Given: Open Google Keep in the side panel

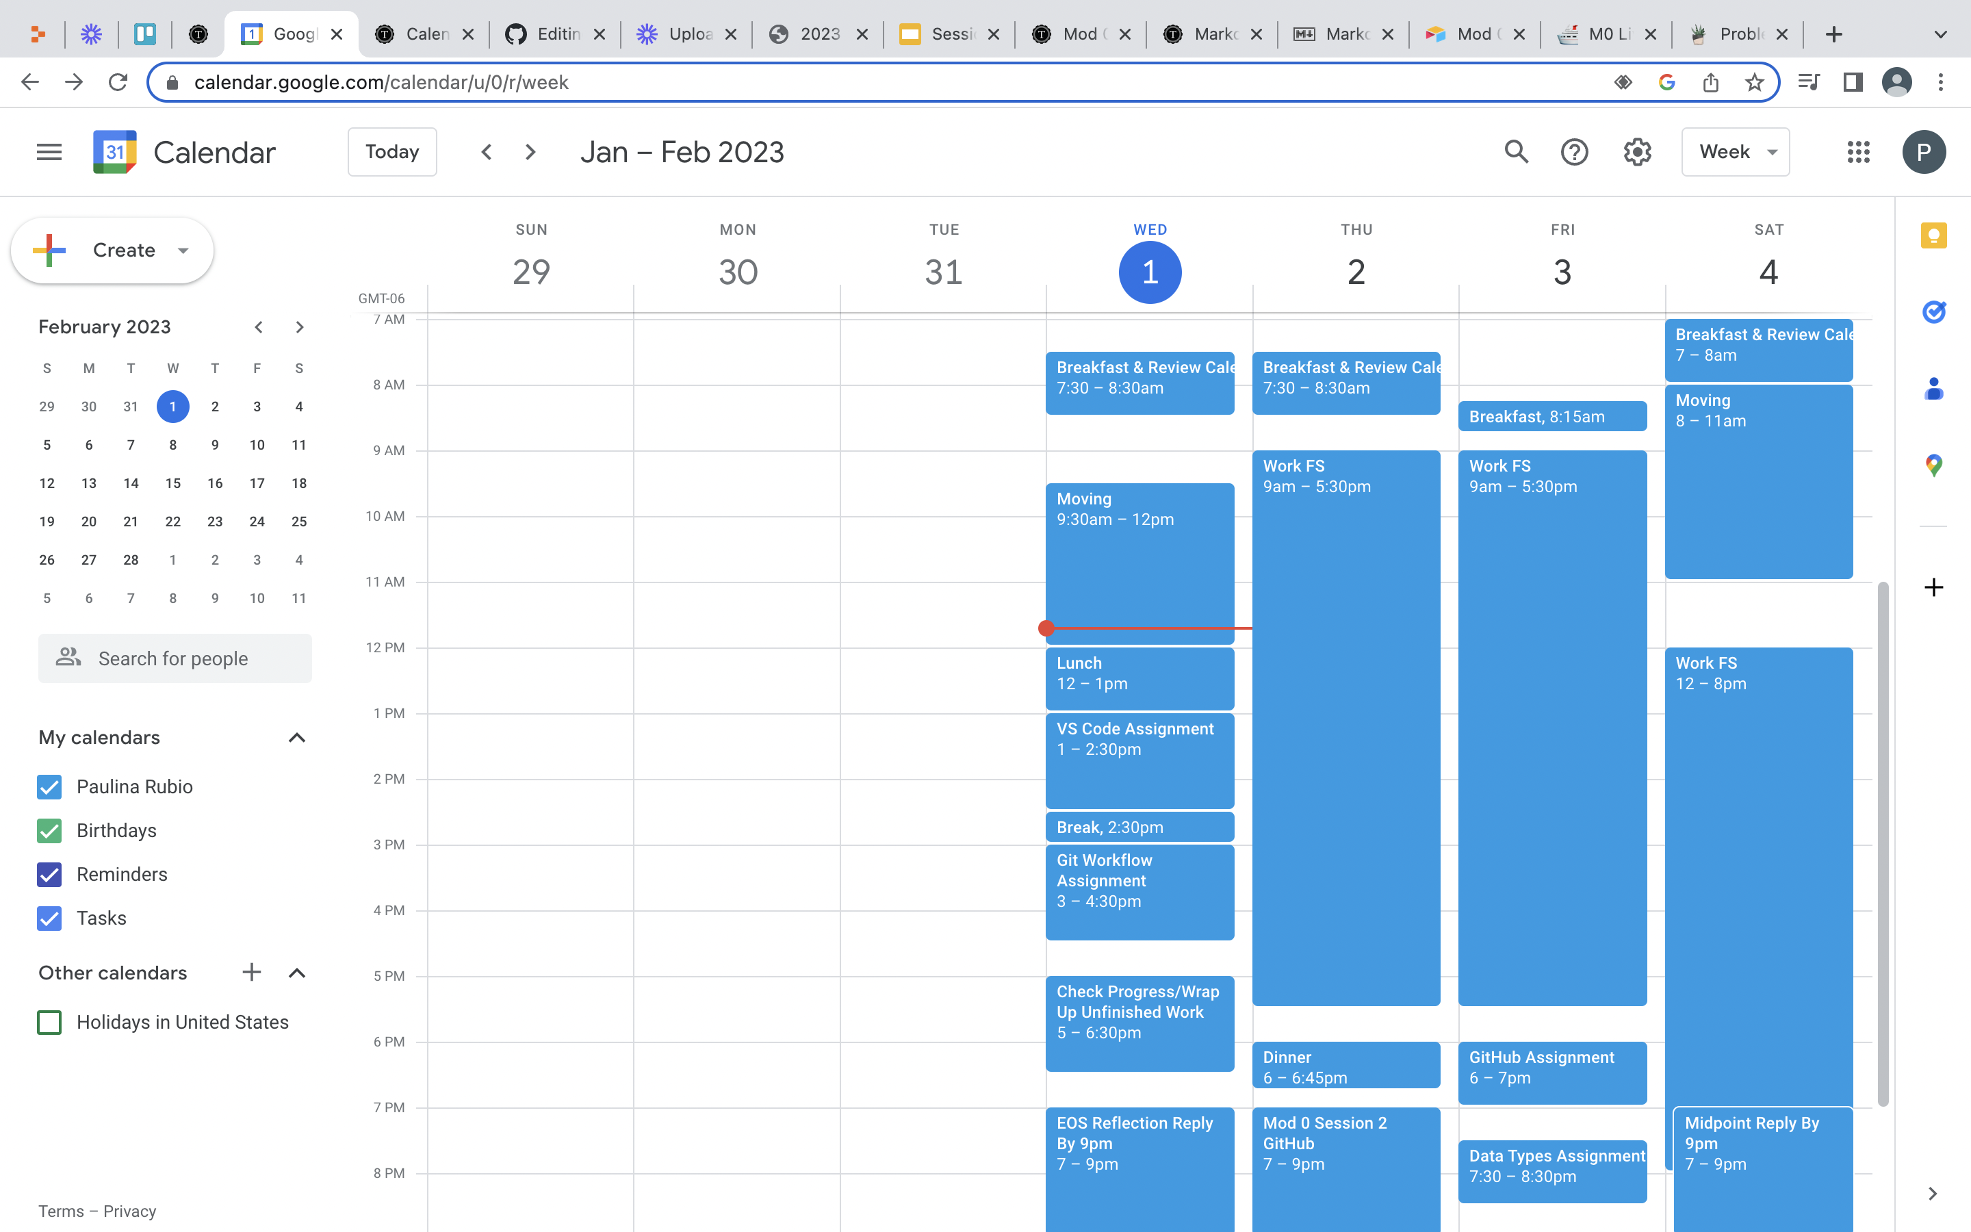Looking at the screenshot, I should click(x=1933, y=235).
